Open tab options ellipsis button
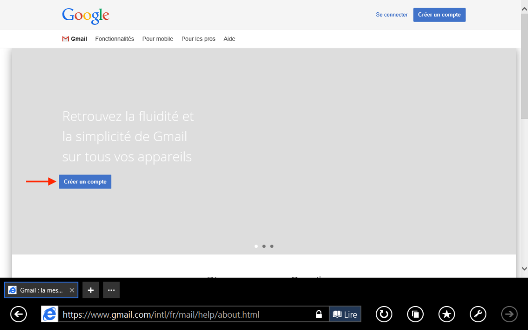 pos(111,290)
